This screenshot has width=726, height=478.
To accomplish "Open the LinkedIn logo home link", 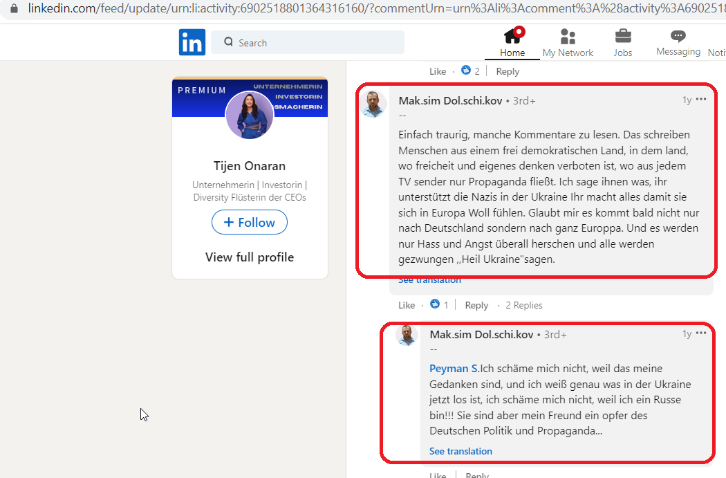I will [x=192, y=42].
